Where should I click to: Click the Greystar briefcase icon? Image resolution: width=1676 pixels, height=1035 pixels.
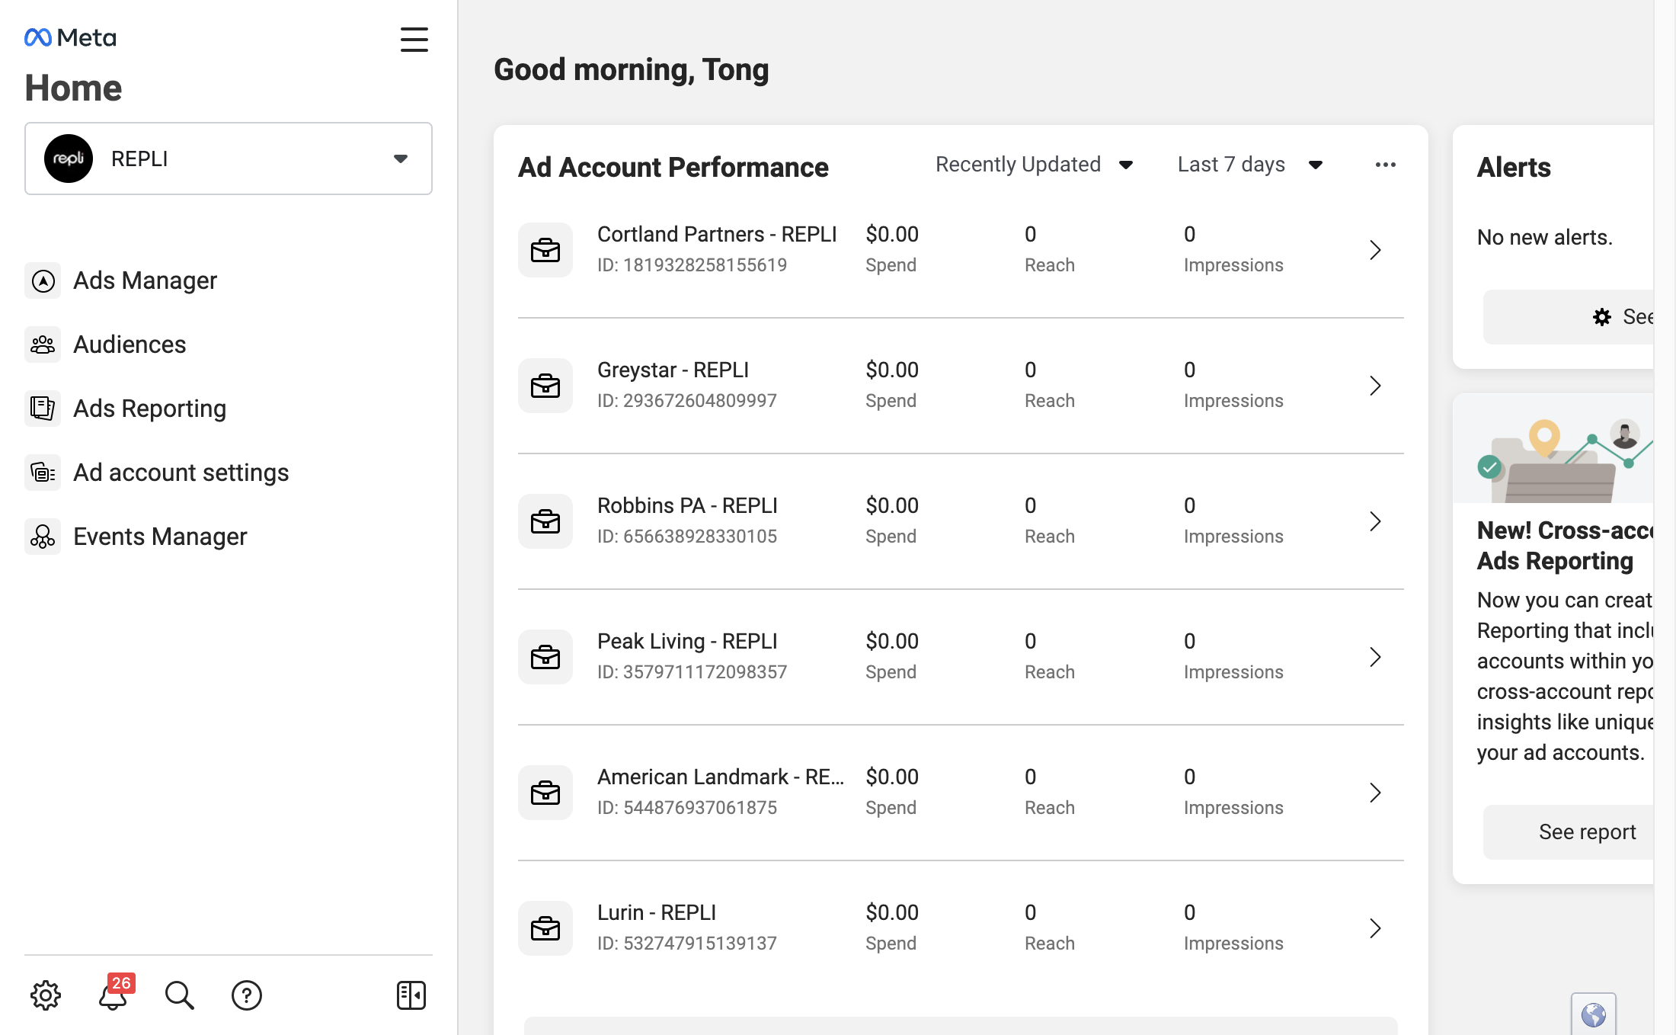point(545,386)
